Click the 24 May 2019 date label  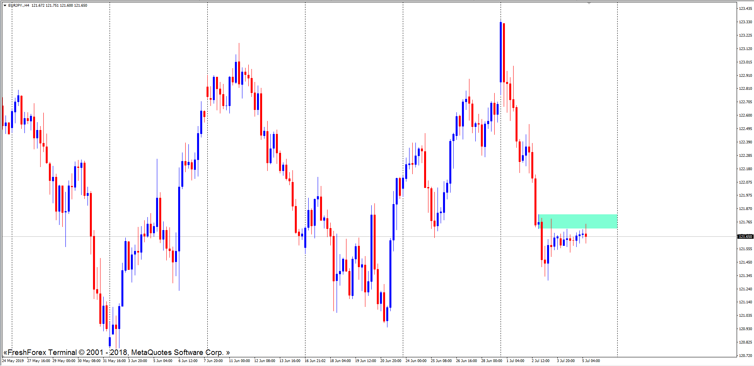click(x=13, y=361)
